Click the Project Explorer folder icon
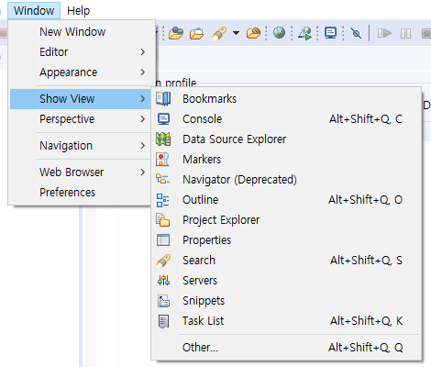Screen dimensions: 431x367 pos(163,220)
